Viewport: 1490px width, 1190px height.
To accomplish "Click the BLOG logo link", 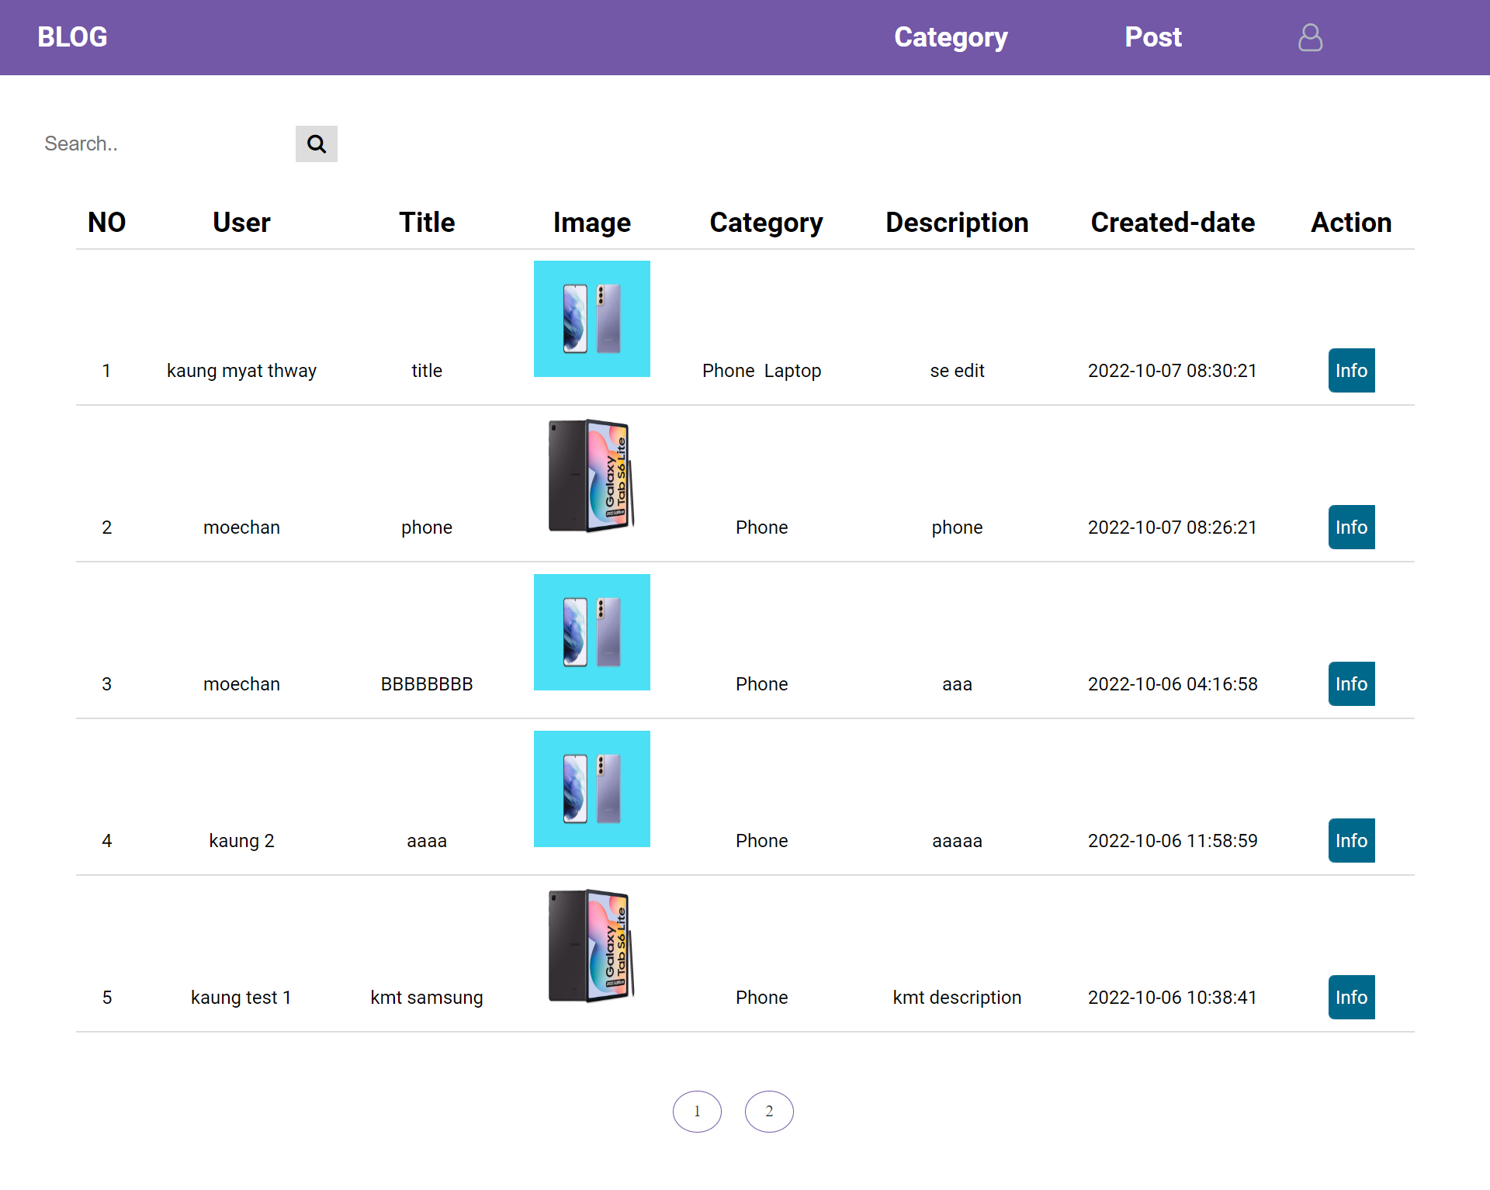I will pyautogui.click(x=72, y=36).
